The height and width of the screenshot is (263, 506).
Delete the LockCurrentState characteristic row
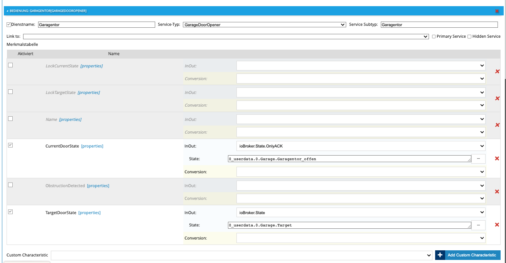pyautogui.click(x=497, y=72)
